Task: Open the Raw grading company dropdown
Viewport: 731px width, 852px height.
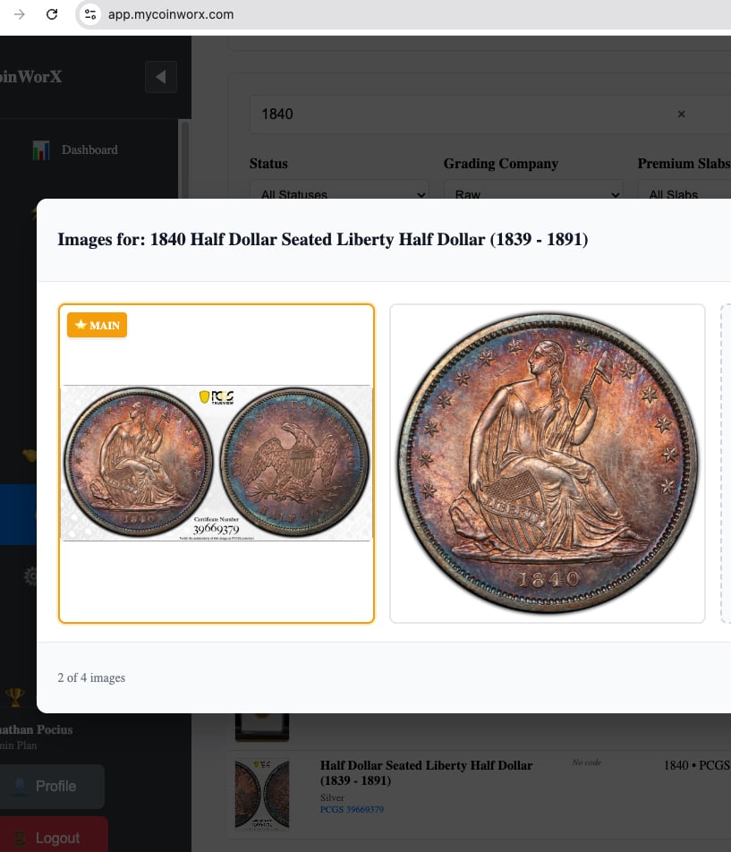Action: pyautogui.click(x=533, y=190)
